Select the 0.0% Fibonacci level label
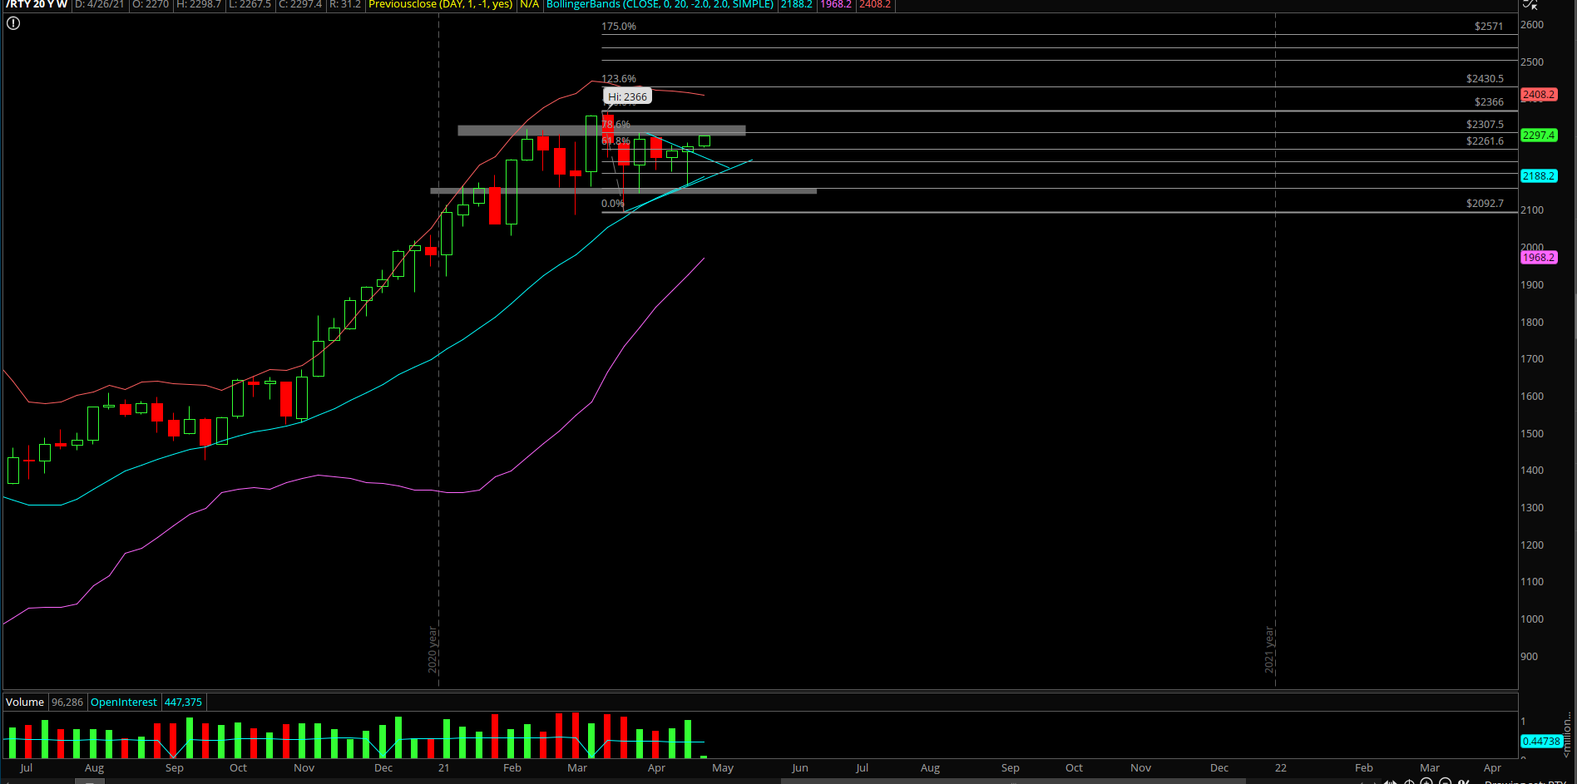Image resolution: width=1577 pixels, height=784 pixels. 613,203
